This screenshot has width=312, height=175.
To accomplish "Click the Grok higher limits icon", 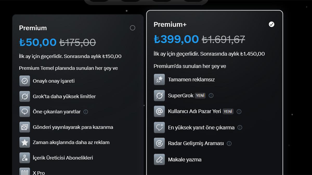I will point(25,96).
